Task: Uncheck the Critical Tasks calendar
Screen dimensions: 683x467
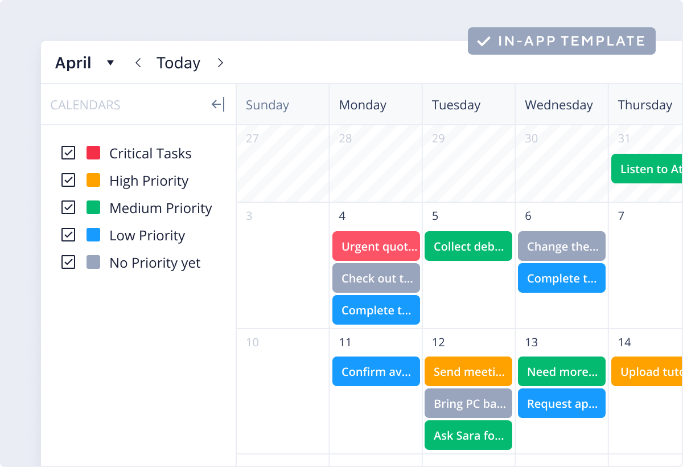Action: pos(68,153)
